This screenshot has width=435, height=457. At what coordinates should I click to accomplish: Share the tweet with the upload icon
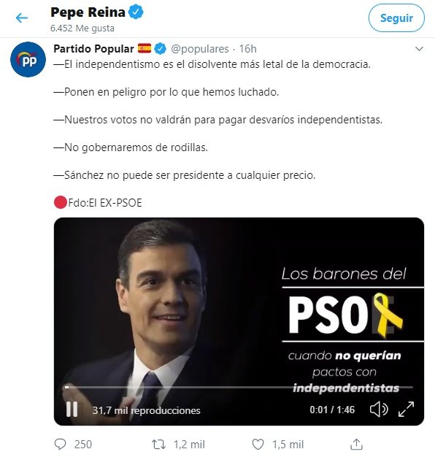coord(356,444)
